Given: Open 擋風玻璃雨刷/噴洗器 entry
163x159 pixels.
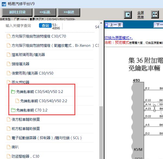Looking at the screenshot, I should tap(28, 55).
